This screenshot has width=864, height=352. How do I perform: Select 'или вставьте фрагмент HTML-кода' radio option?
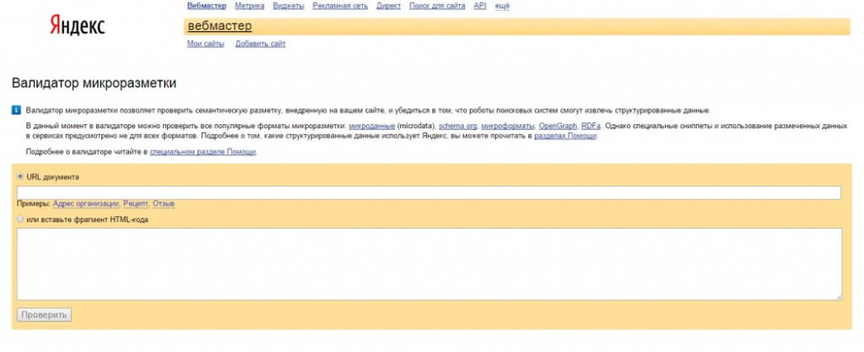[x=20, y=219]
